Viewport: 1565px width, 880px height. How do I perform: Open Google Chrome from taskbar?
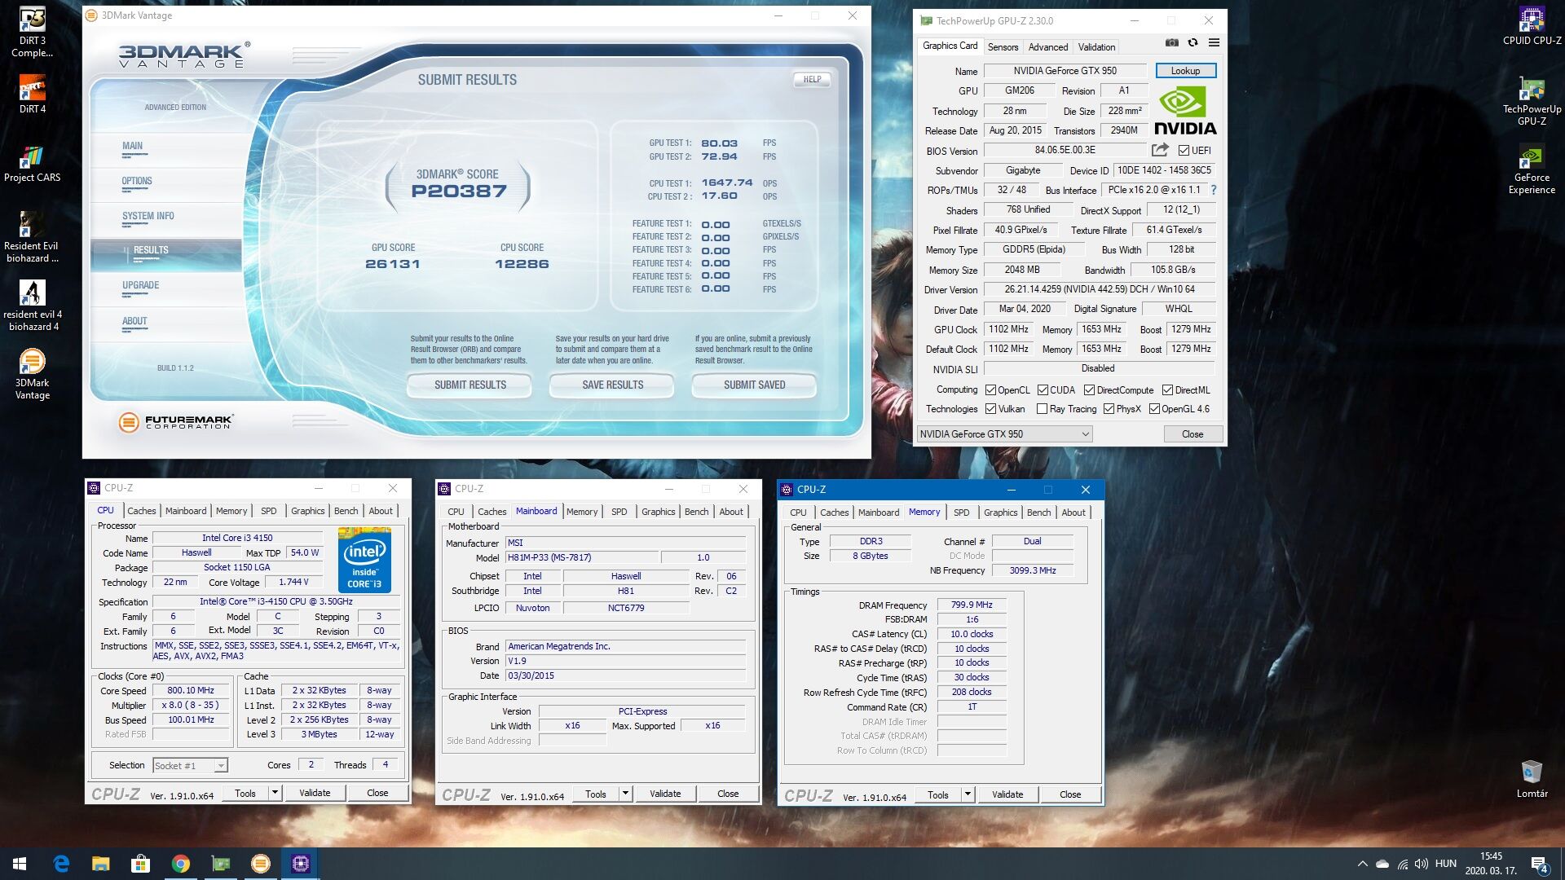point(181,864)
